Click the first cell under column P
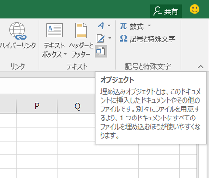209x178 pixels. point(37,120)
